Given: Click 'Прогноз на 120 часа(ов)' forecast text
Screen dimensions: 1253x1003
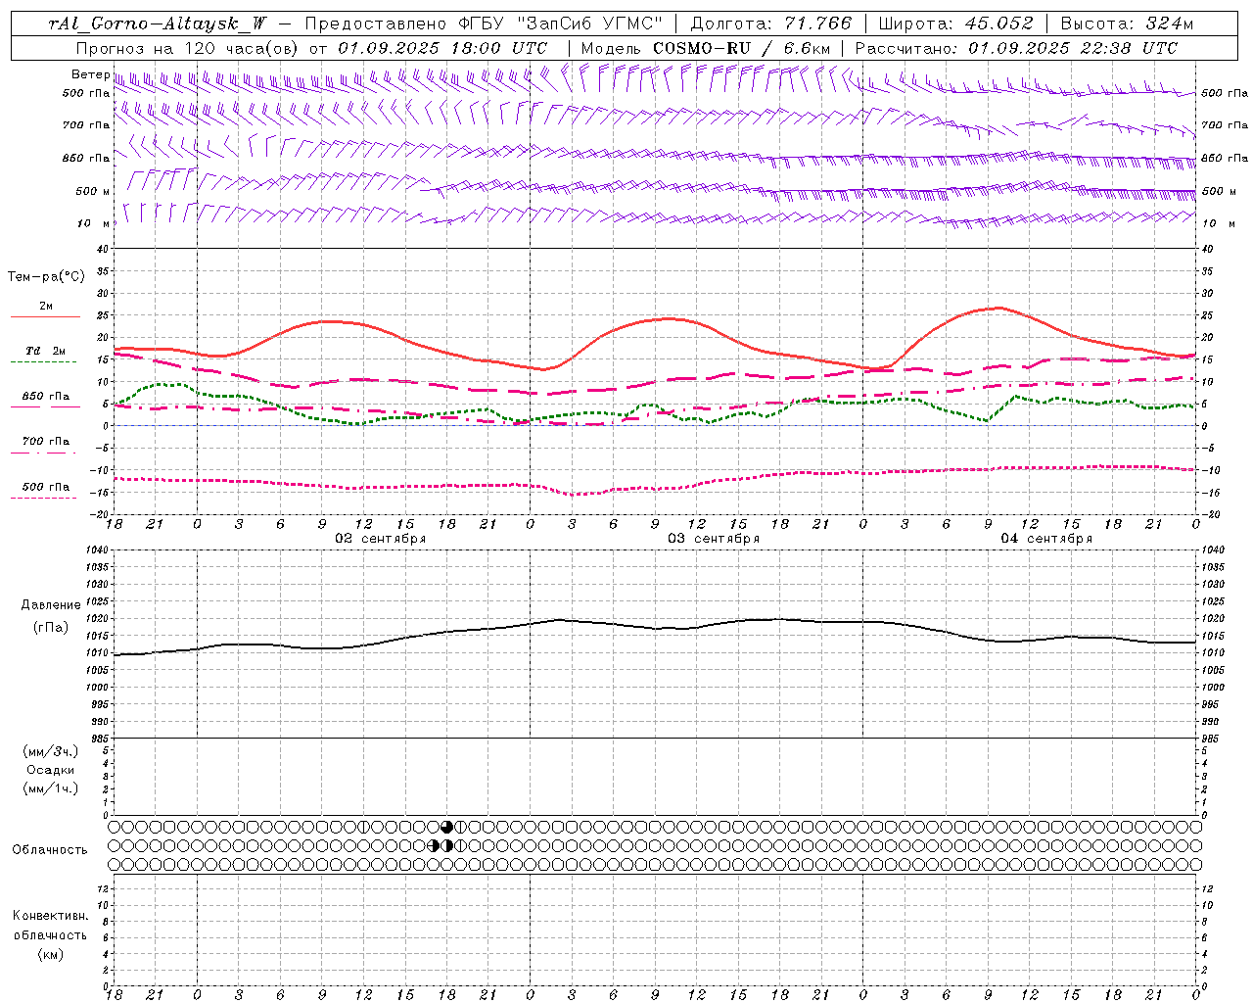Looking at the screenshot, I should pyautogui.click(x=188, y=48).
